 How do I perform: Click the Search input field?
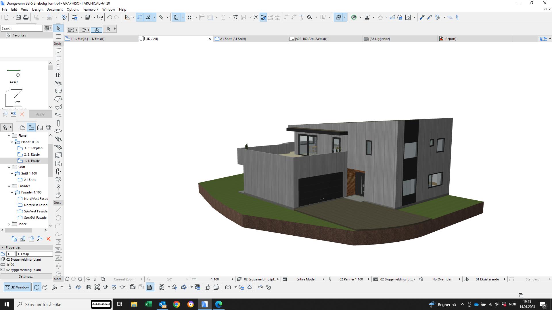tap(22, 28)
